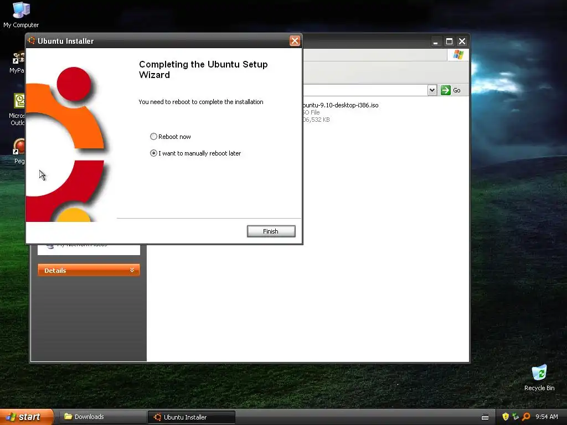The height and width of the screenshot is (425, 567).
Task: Open the yellow security shield tray icon
Action: pyautogui.click(x=506, y=417)
